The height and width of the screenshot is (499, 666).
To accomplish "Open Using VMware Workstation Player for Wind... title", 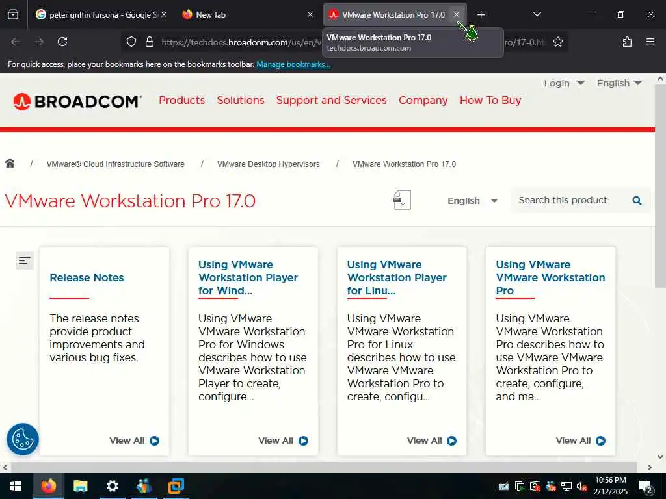I will (248, 277).
